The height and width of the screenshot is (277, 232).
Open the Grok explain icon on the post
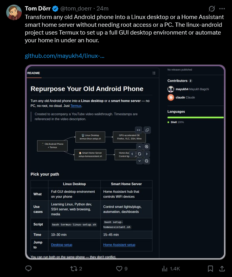click(212, 9)
